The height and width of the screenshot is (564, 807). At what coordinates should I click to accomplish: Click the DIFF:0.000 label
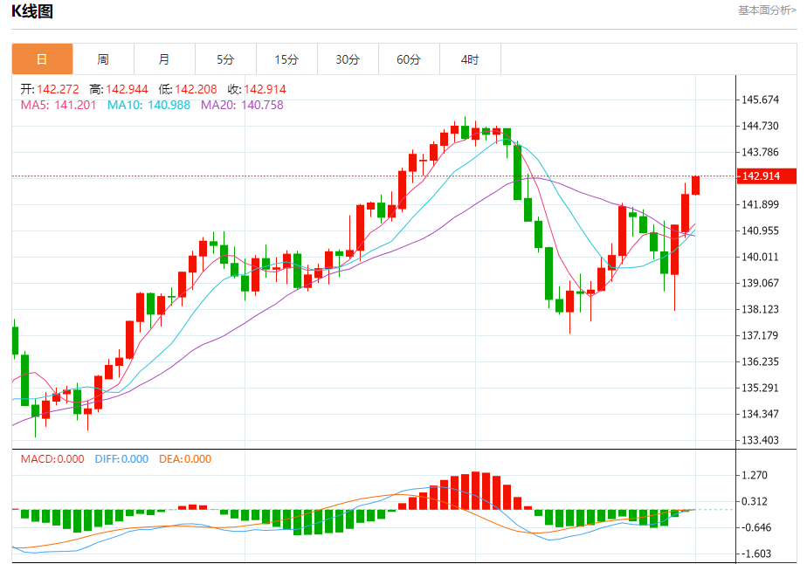[121, 459]
